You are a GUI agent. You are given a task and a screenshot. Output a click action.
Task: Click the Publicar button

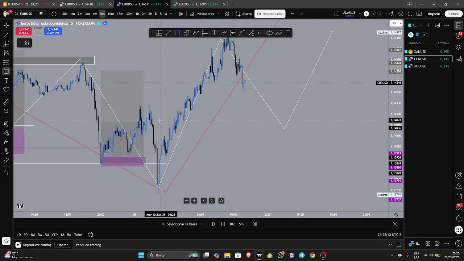coord(453,14)
